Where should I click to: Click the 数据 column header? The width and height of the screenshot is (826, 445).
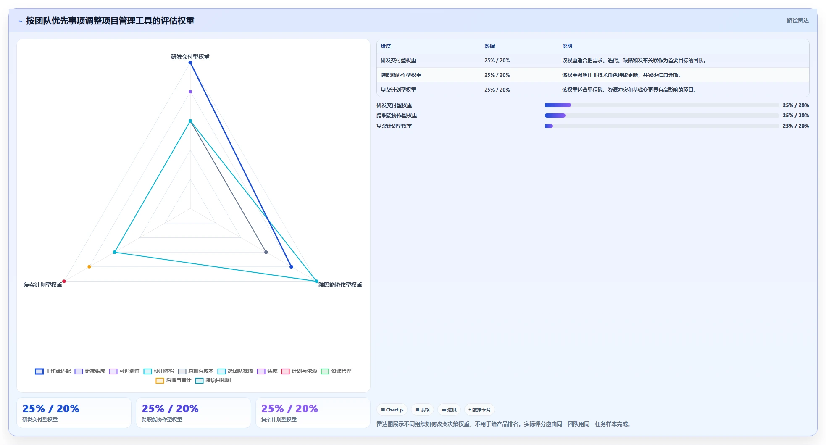coord(489,46)
